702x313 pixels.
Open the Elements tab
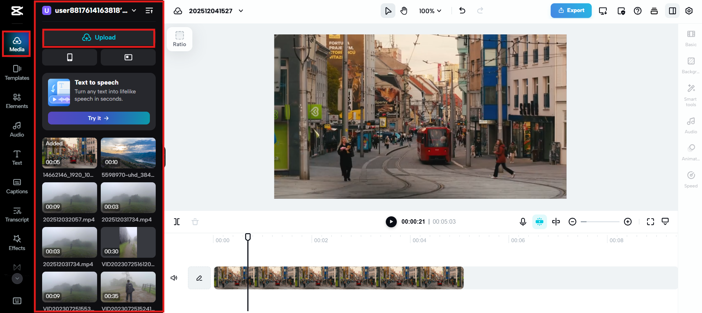(x=17, y=101)
